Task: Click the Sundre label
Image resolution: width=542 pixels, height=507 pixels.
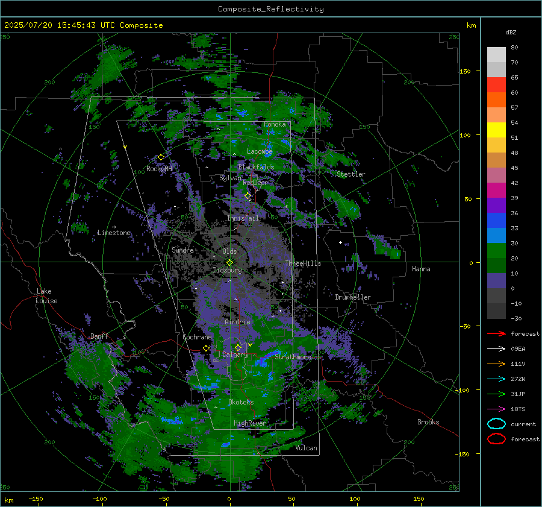Action: point(182,250)
